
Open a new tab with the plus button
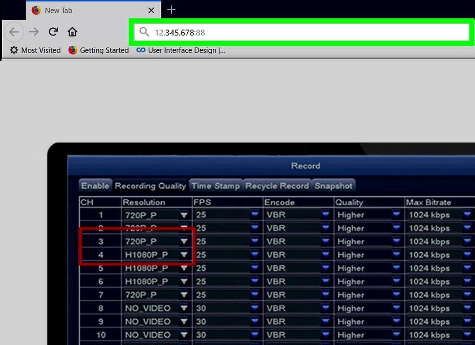pyautogui.click(x=171, y=10)
